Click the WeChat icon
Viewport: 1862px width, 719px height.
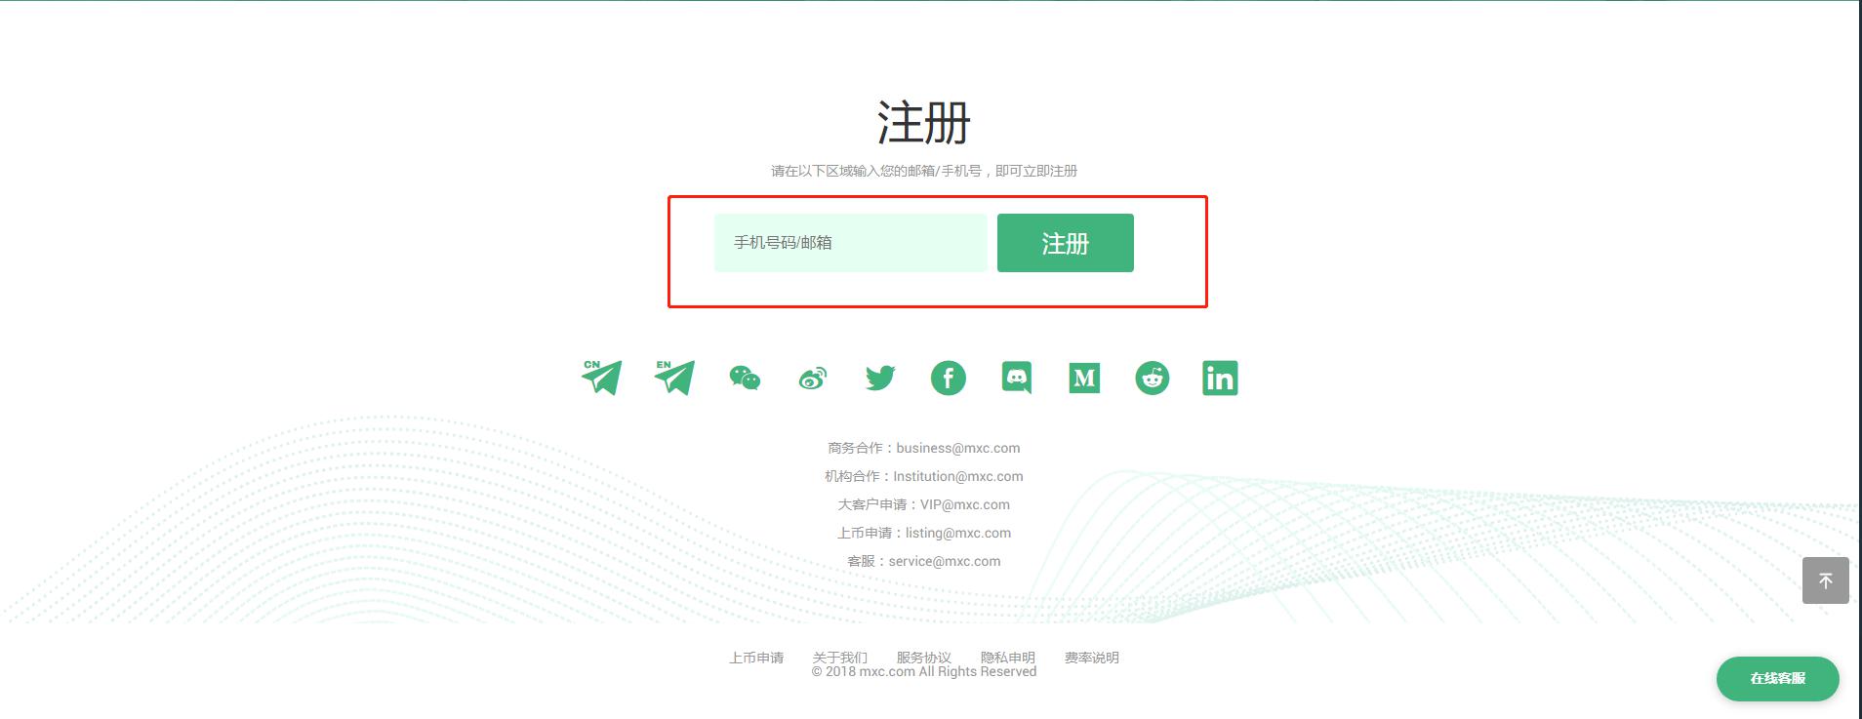pos(745,378)
